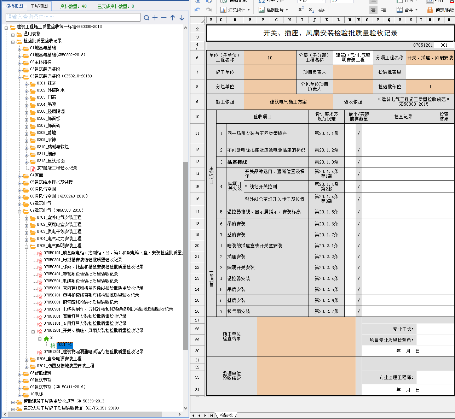Screen dimensions: 455x419
Task: Select the highlighted [001]-1 record node
Action: 65,345
